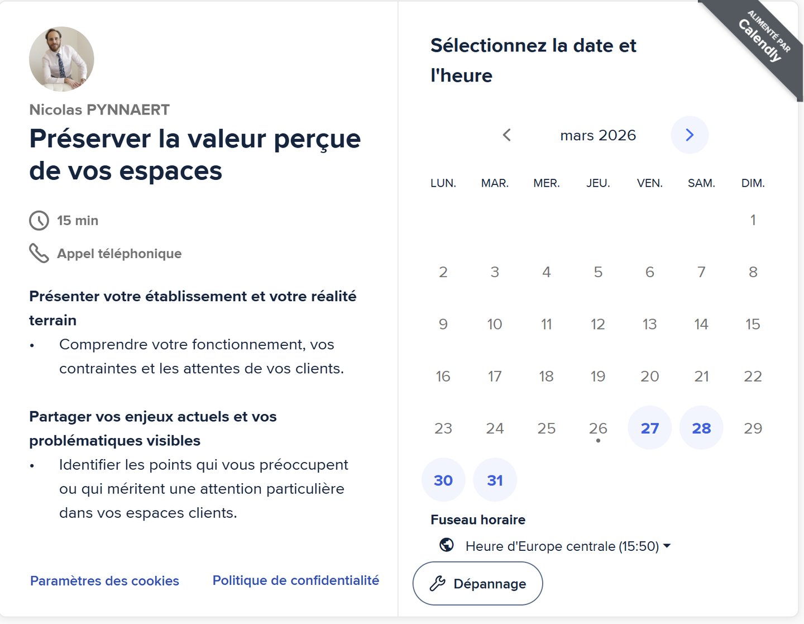Advance to the next month
The image size is (804, 624).
[690, 135]
